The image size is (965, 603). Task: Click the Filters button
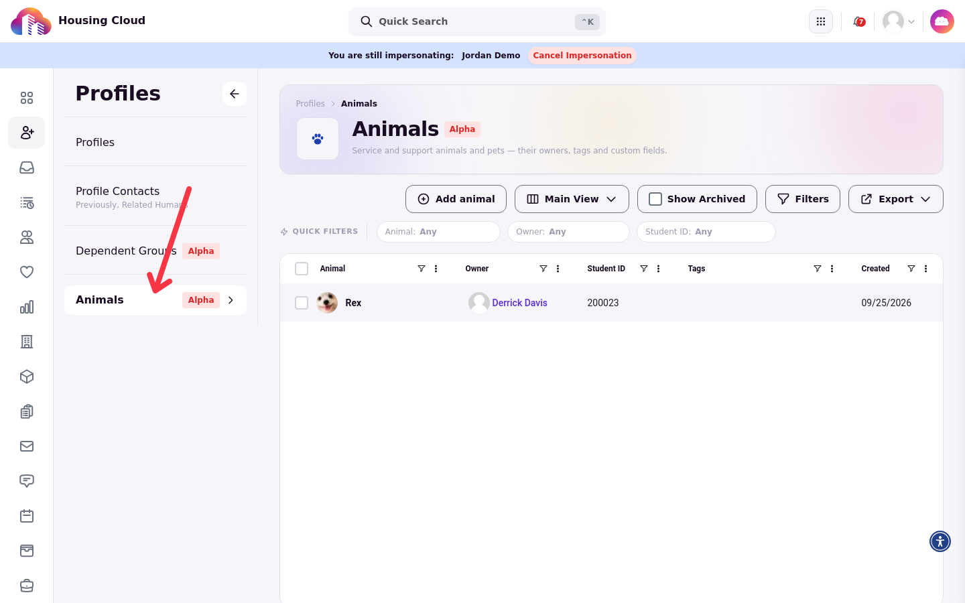tap(803, 199)
